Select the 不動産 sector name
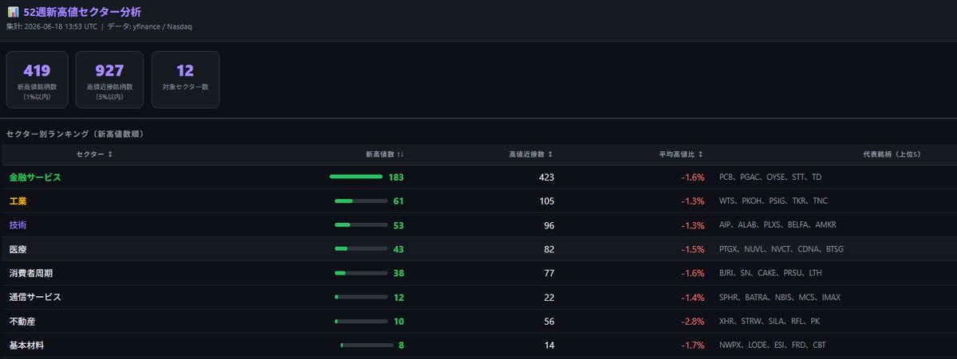Image resolution: width=957 pixels, height=359 pixels. point(22,321)
